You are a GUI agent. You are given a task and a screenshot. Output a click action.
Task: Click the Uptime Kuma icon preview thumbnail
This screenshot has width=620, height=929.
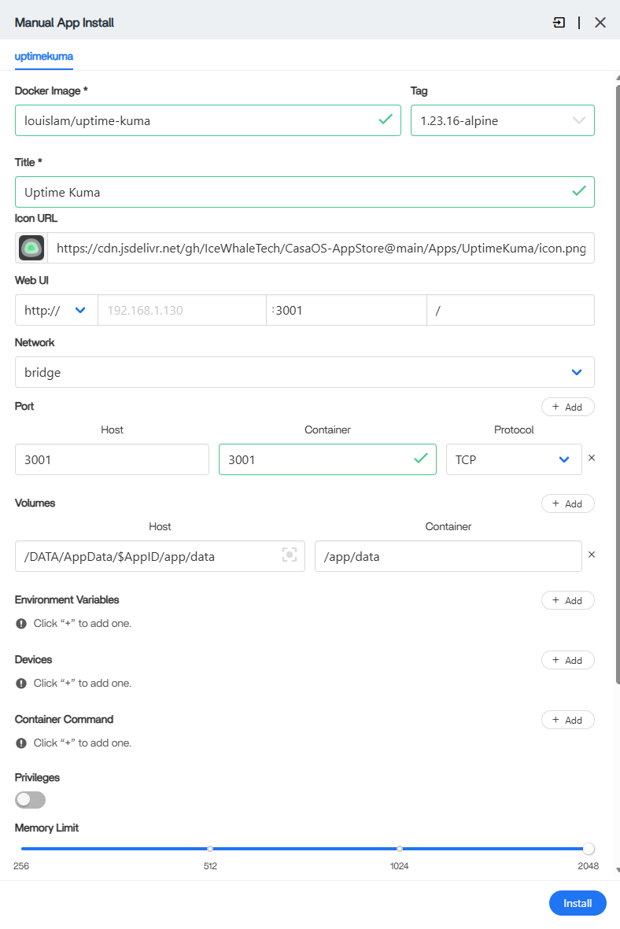click(x=31, y=248)
